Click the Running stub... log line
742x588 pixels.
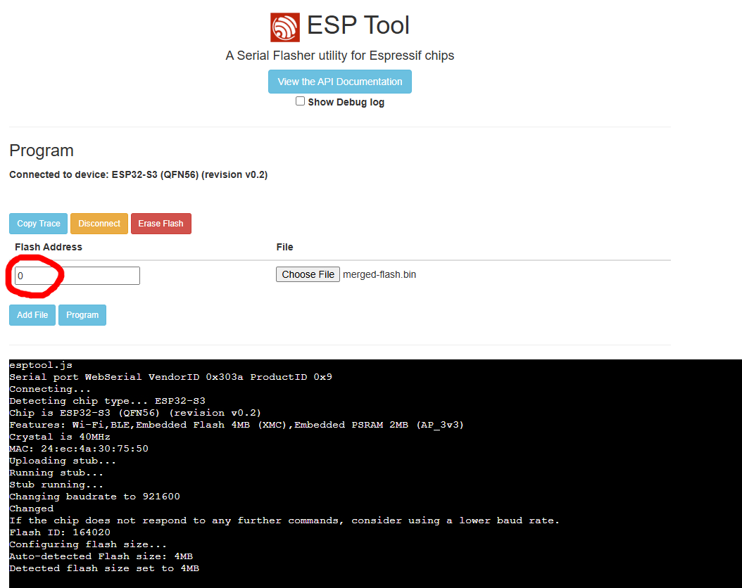(56, 473)
